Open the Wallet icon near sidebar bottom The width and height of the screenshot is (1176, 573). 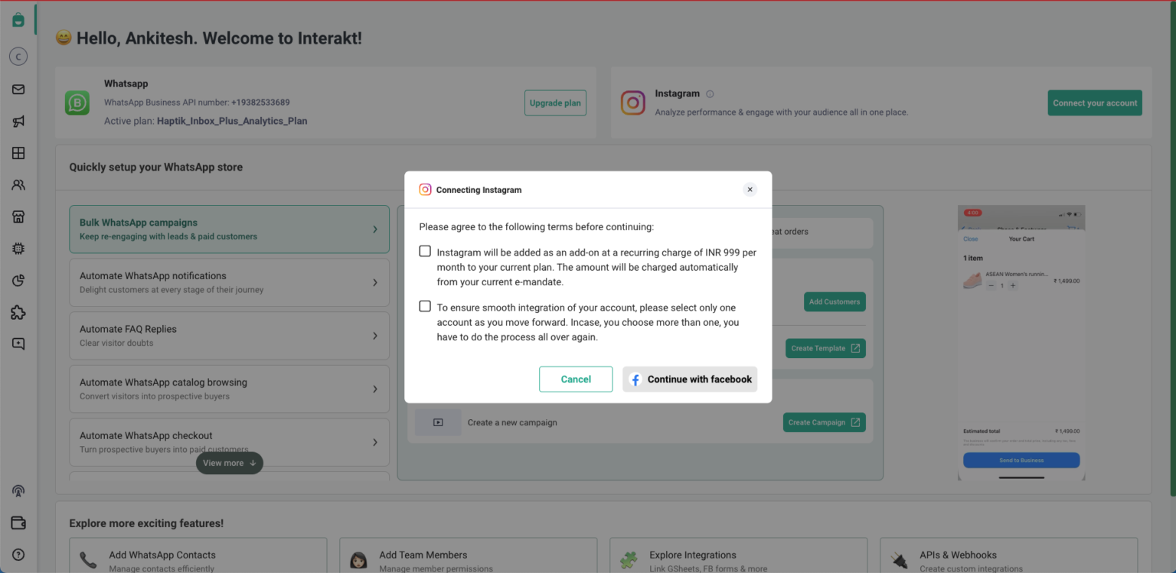[18, 523]
